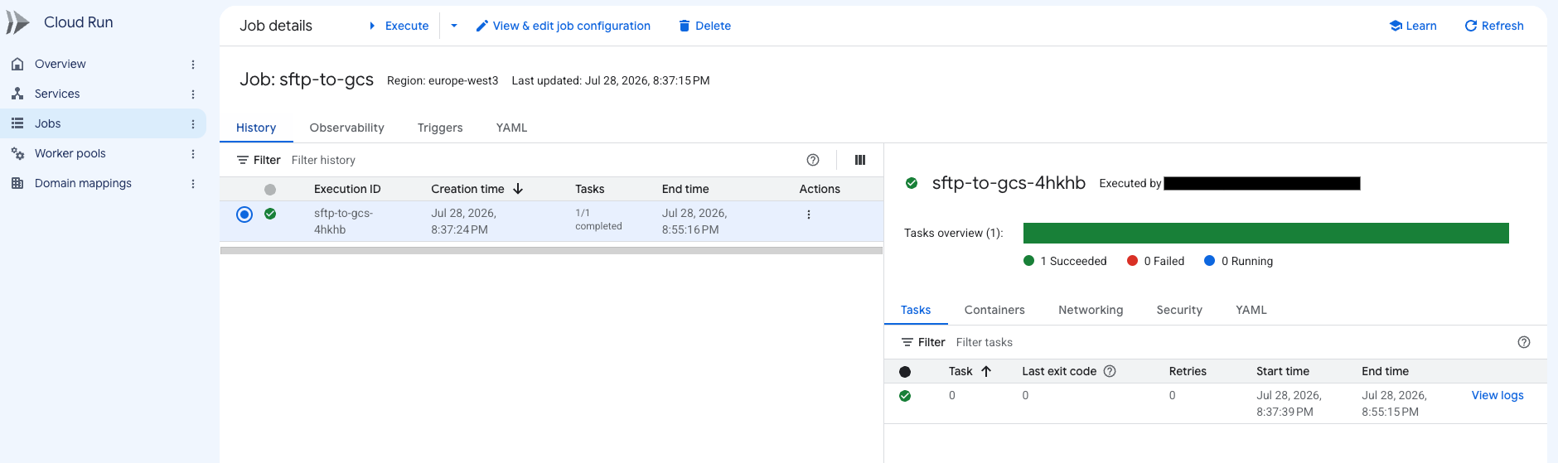Open Worker pools in the sidebar
Image resolution: width=1558 pixels, height=463 pixels.
[70, 153]
